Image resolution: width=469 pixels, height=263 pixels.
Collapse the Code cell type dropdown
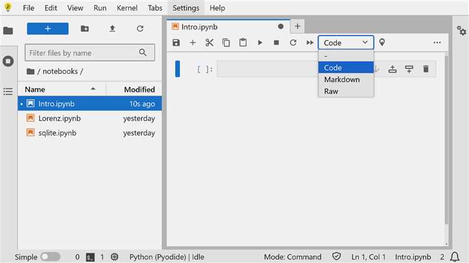[346, 42]
